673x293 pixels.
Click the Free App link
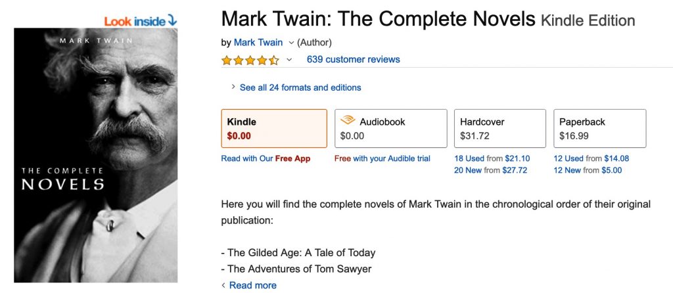click(292, 158)
